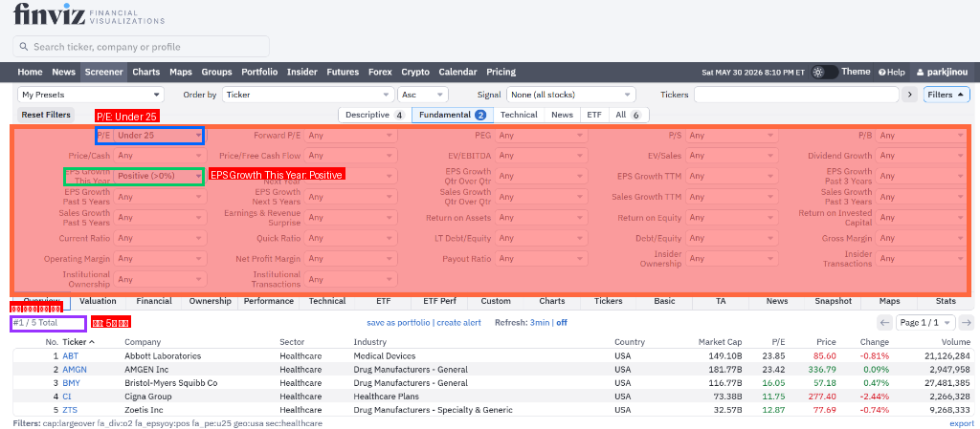Sort by the Change column header
The width and height of the screenshot is (980, 429).
pos(874,342)
